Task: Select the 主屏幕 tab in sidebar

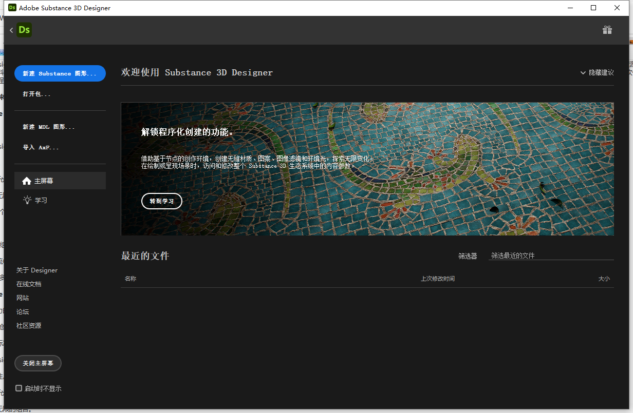Action: coord(60,181)
